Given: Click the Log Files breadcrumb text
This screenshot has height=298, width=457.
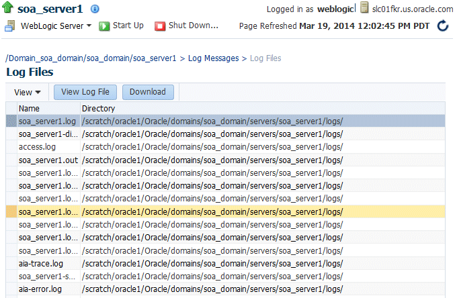Looking at the screenshot, I should (265, 58).
